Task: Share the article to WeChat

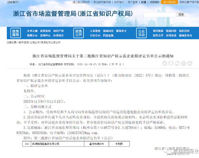Action: pos(177,63)
